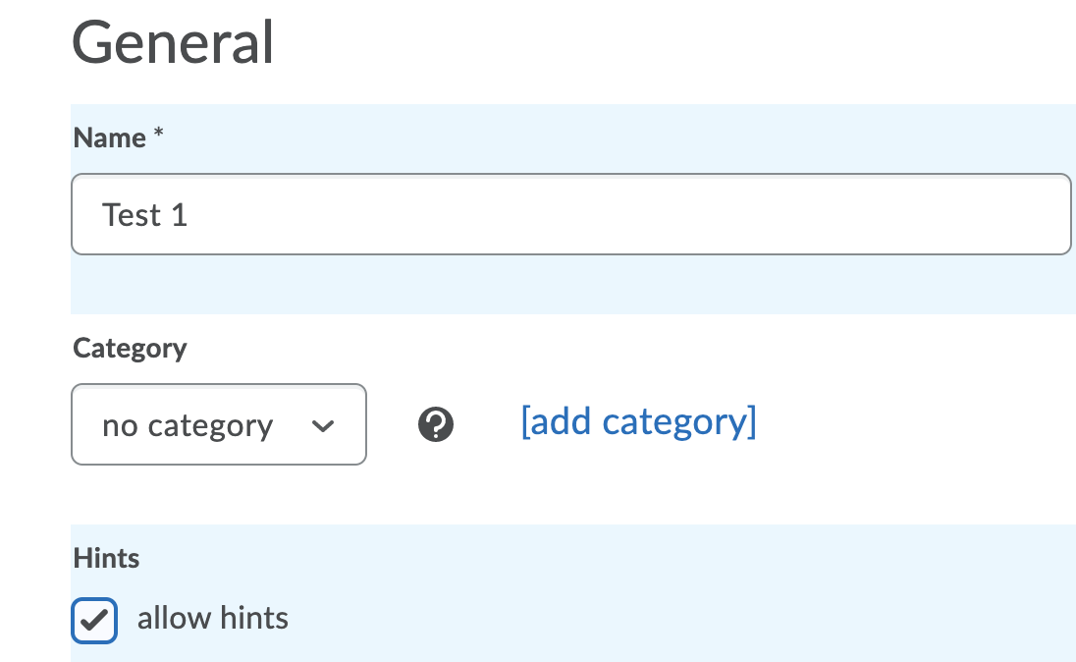The height and width of the screenshot is (662, 1076).
Task: Click the checkmark icon for hints
Action: click(x=94, y=621)
